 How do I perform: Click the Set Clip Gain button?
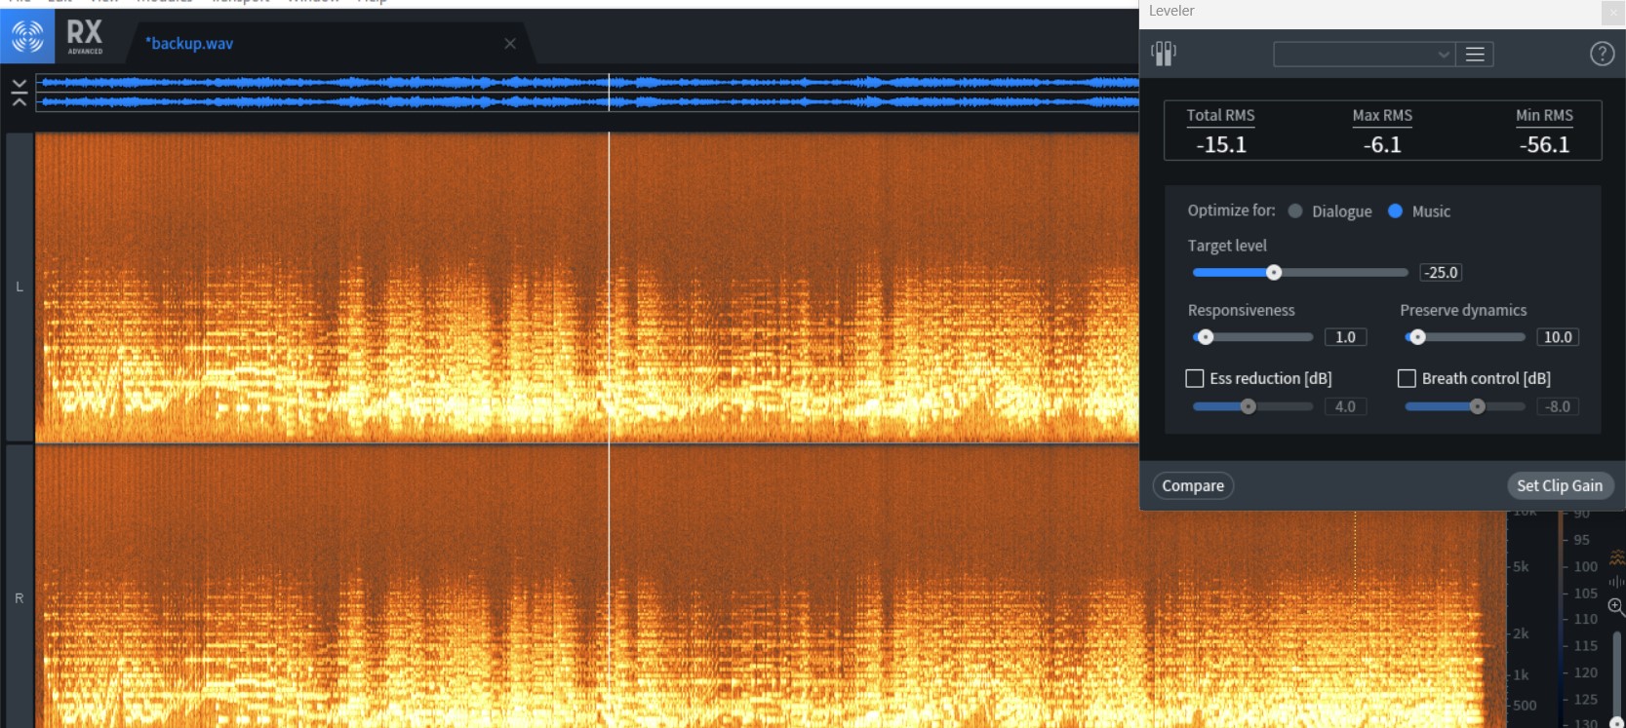1559,485
